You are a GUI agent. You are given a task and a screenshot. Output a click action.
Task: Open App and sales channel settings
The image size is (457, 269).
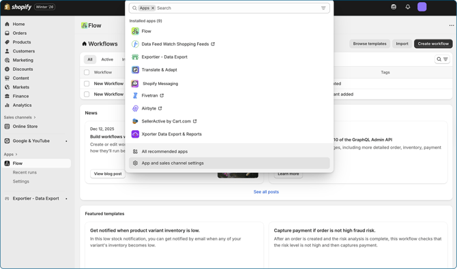pyautogui.click(x=229, y=163)
